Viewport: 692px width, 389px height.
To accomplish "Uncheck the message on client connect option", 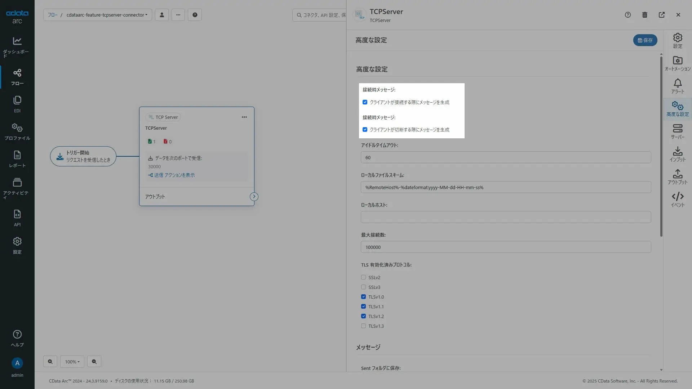I will click(x=365, y=102).
